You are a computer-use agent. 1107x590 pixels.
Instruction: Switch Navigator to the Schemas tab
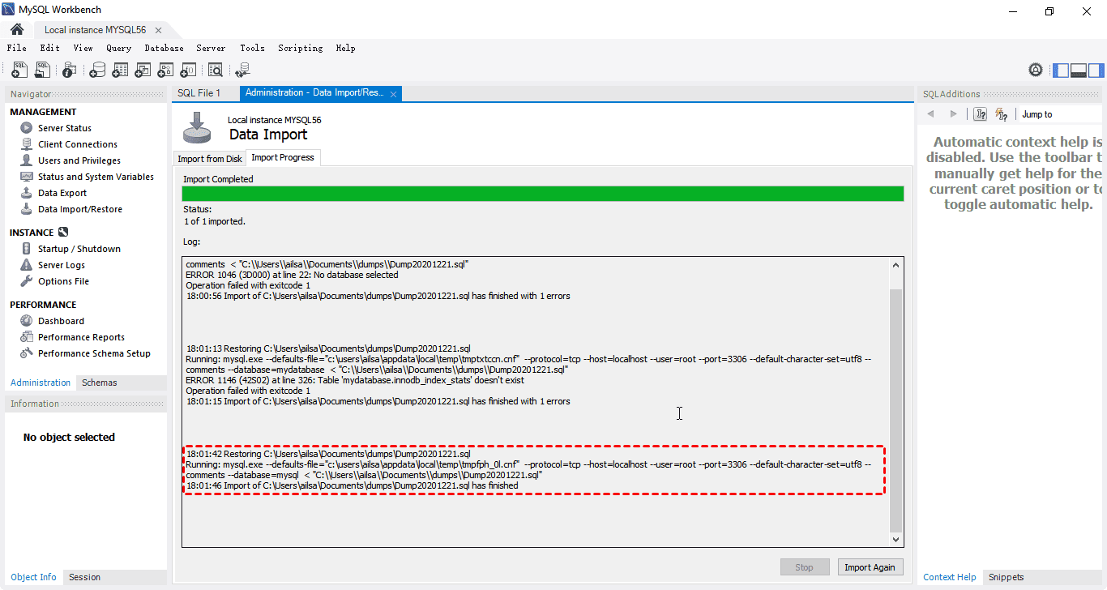100,383
